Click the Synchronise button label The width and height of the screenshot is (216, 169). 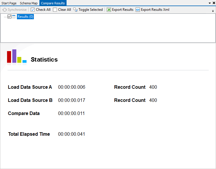(x=17, y=10)
